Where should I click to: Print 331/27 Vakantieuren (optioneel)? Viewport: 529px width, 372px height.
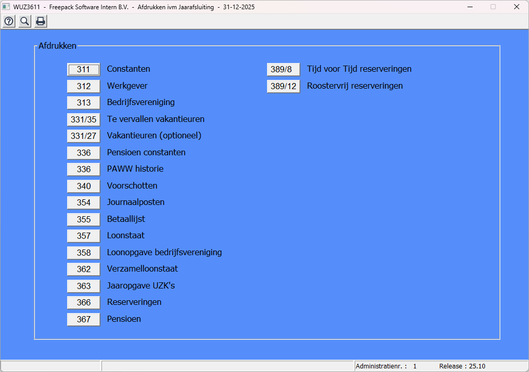pos(84,136)
